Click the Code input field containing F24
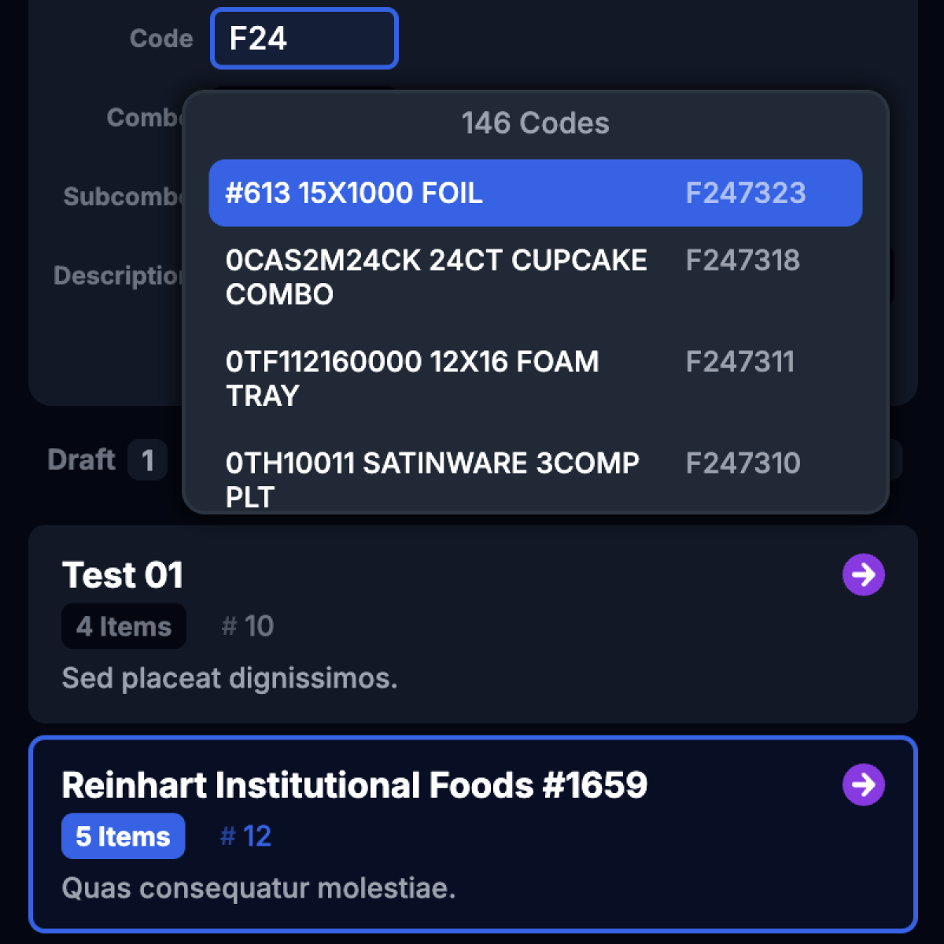Screen dimensions: 944x944 click(x=304, y=39)
